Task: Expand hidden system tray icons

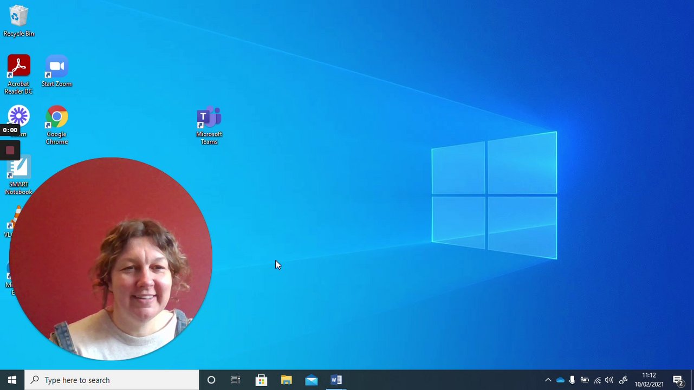Action: tap(548, 380)
